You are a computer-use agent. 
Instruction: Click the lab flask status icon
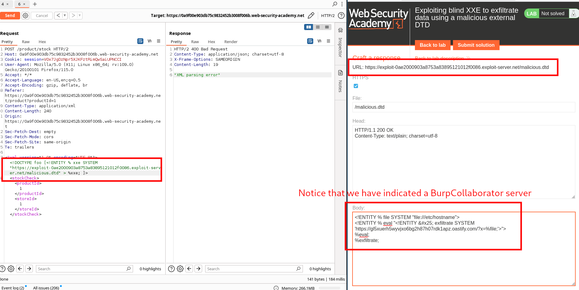coord(573,13)
